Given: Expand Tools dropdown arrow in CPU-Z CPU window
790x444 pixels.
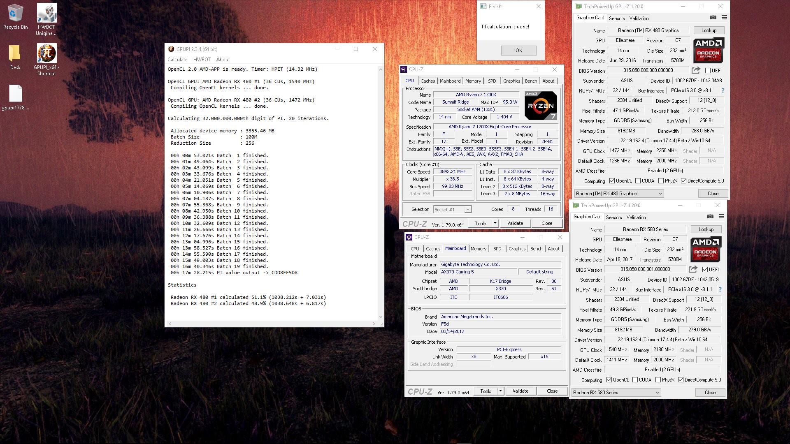Looking at the screenshot, I should [495, 223].
